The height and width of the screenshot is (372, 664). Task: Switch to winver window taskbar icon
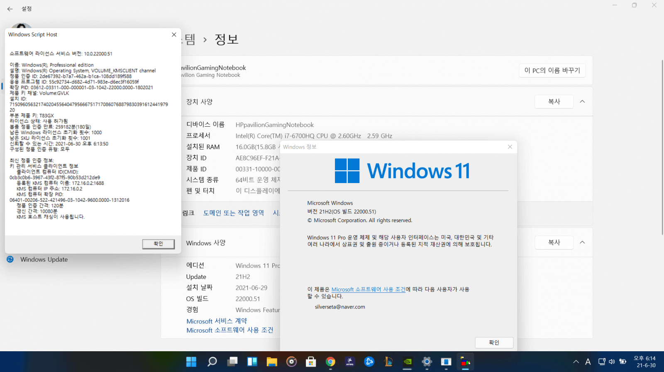pos(446,362)
